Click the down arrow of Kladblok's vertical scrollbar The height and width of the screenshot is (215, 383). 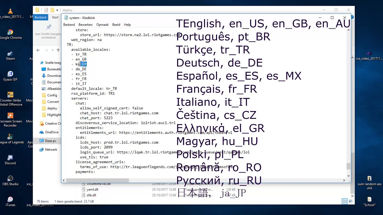(348, 176)
